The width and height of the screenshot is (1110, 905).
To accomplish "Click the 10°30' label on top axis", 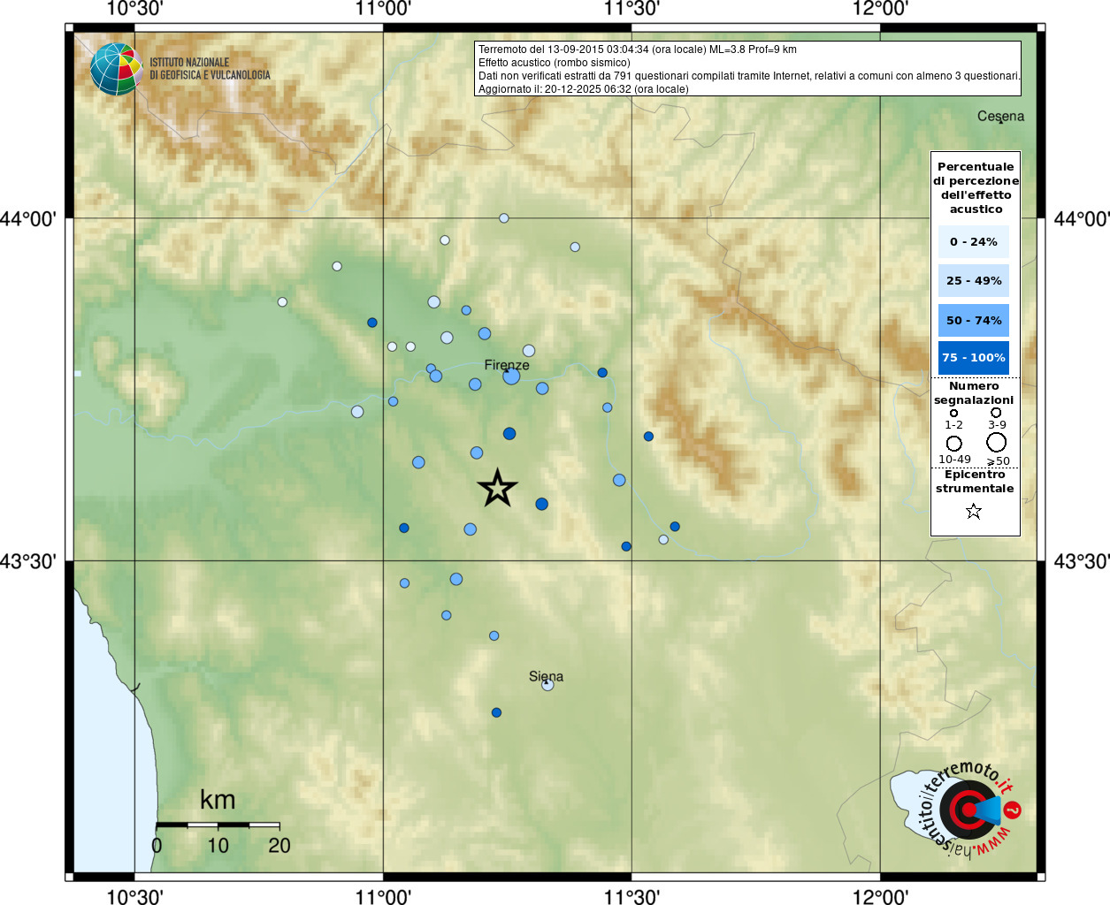I will click(x=134, y=9).
